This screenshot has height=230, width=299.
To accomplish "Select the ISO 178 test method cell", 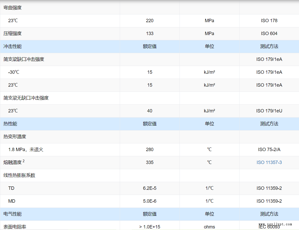I will coord(269,21).
